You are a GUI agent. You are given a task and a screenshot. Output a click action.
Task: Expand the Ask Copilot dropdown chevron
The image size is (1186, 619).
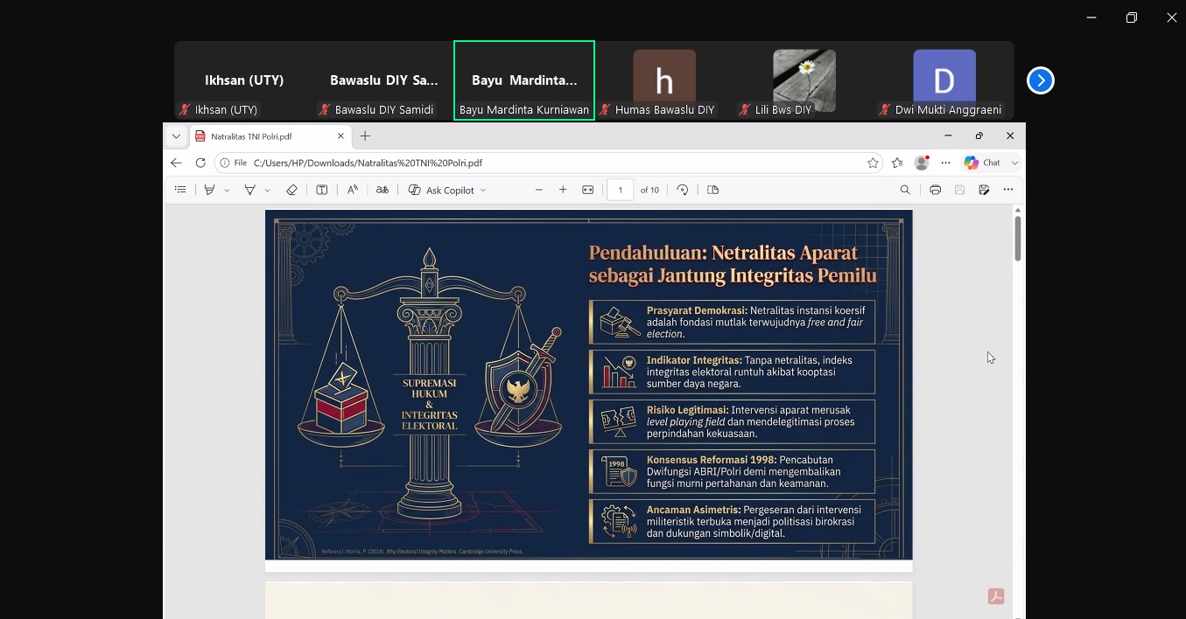click(483, 190)
